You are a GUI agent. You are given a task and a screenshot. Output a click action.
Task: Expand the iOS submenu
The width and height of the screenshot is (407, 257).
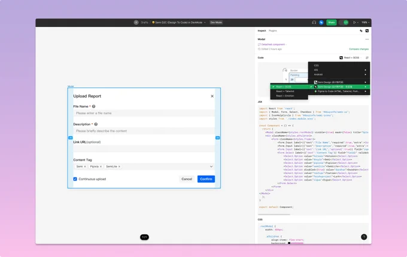point(339,70)
